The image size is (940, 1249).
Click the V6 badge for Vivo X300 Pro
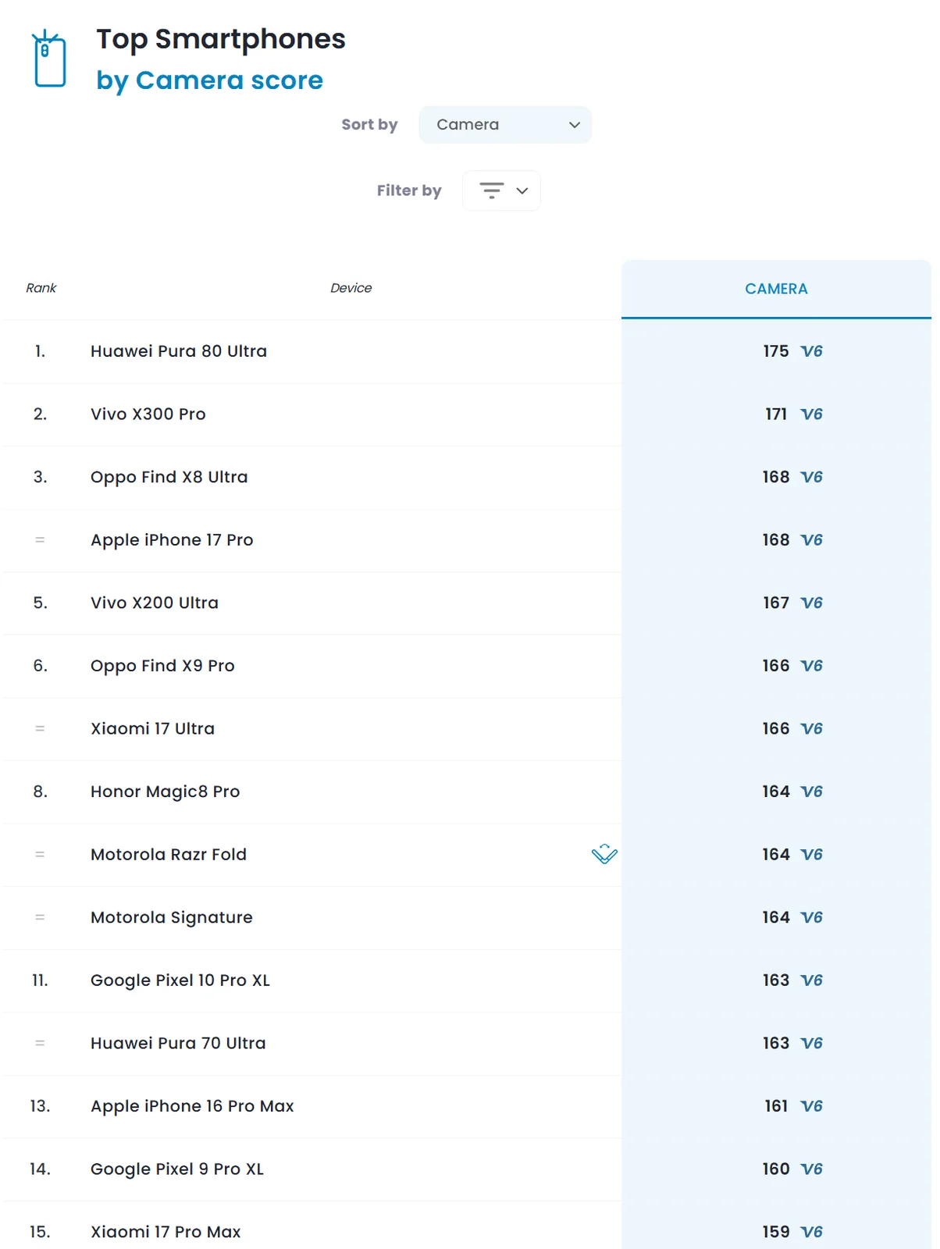click(811, 415)
